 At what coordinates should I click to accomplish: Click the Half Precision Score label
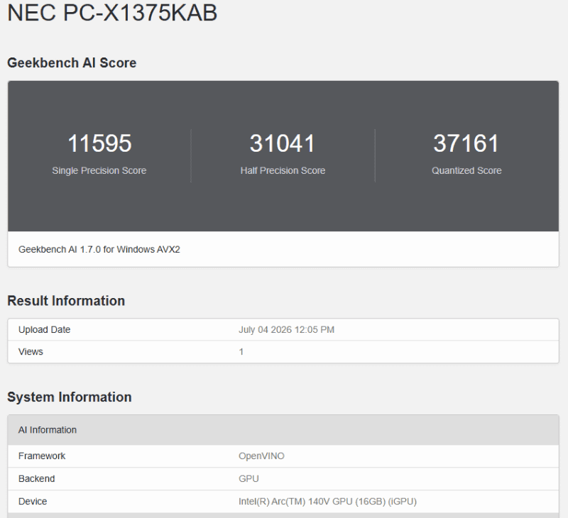tap(283, 170)
